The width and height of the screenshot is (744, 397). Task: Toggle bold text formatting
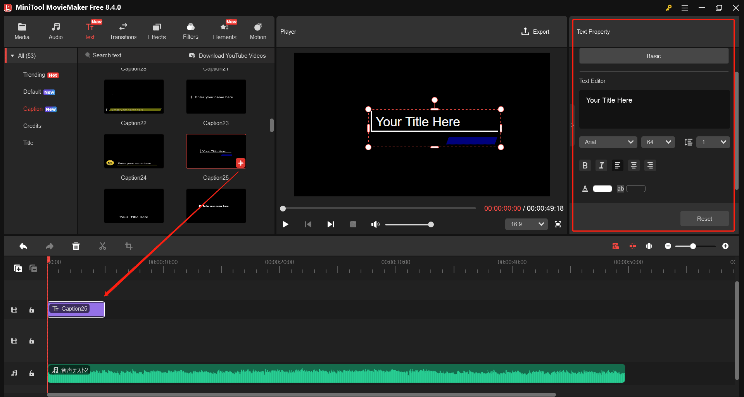click(585, 165)
